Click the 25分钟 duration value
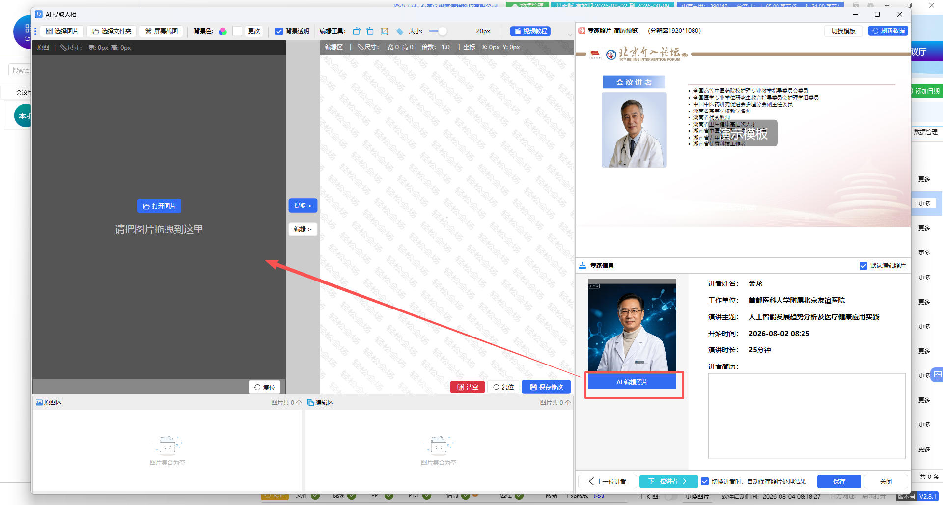Viewport: 943px width, 505px height. pos(760,350)
